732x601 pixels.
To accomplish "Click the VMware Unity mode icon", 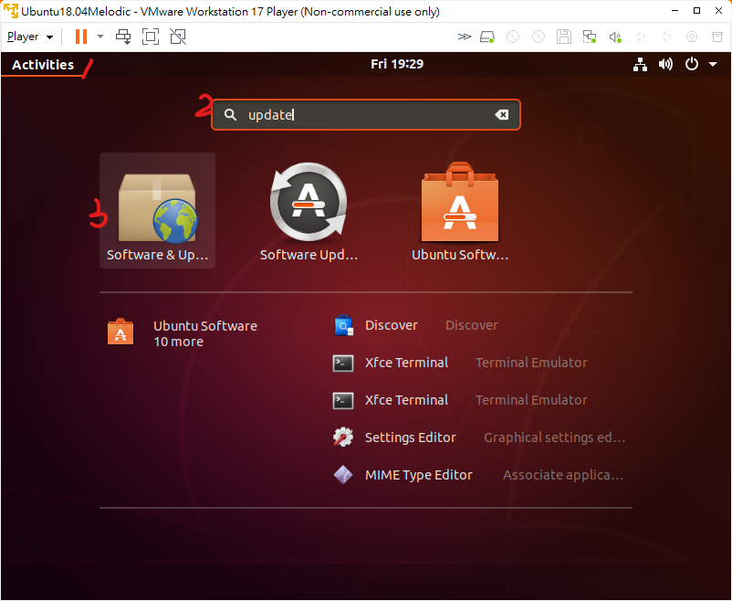I will 178,37.
